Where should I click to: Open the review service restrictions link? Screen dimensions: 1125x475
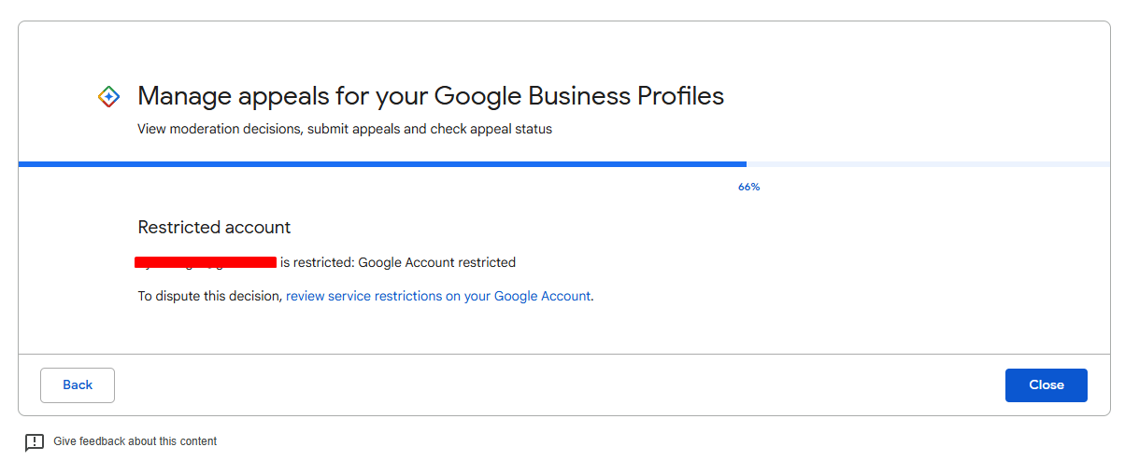tap(439, 296)
